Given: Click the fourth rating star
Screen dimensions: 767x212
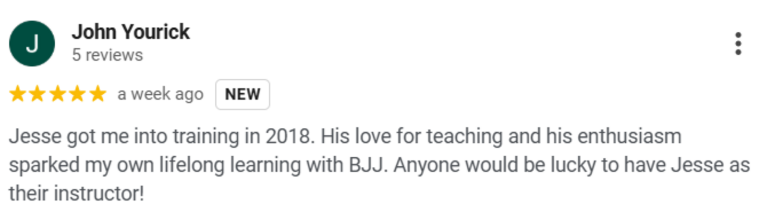Looking at the screenshot, I should point(77,94).
